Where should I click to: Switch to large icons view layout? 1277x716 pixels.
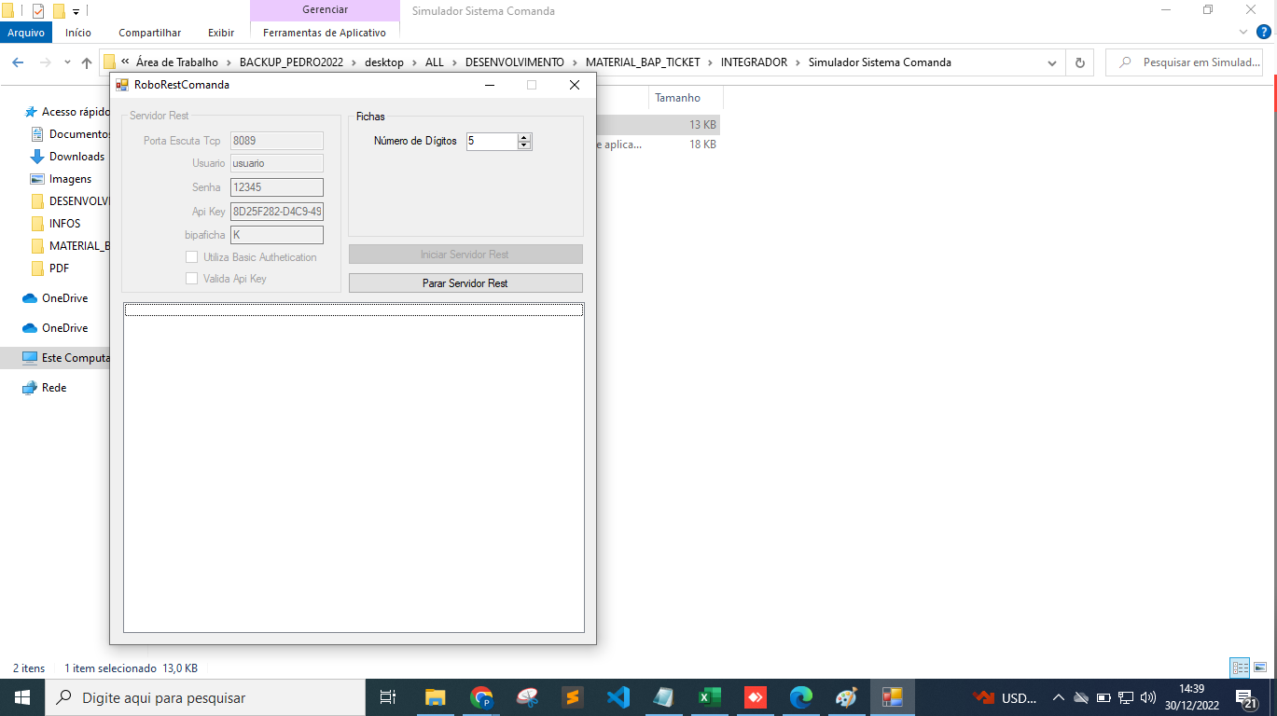pyautogui.click(x=1260, y=668)
